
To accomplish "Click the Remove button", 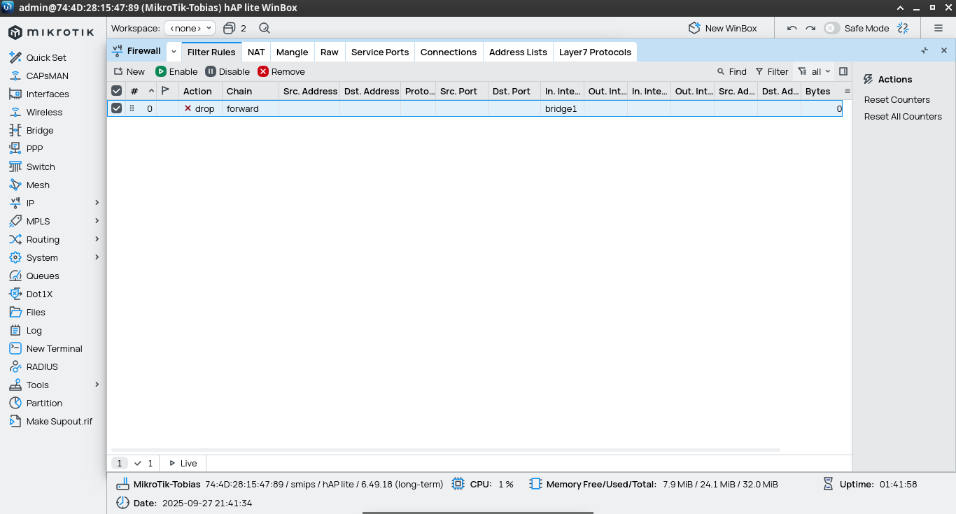I will point(281,71).
